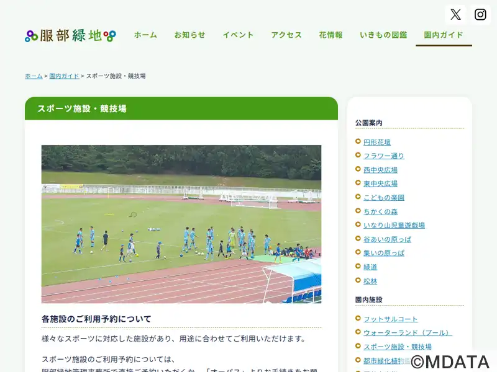Image resolution: width=497 pixels, height=372 pixels.
Task: Select the 花情報 menu item
Action: click(x=331, y=35)
